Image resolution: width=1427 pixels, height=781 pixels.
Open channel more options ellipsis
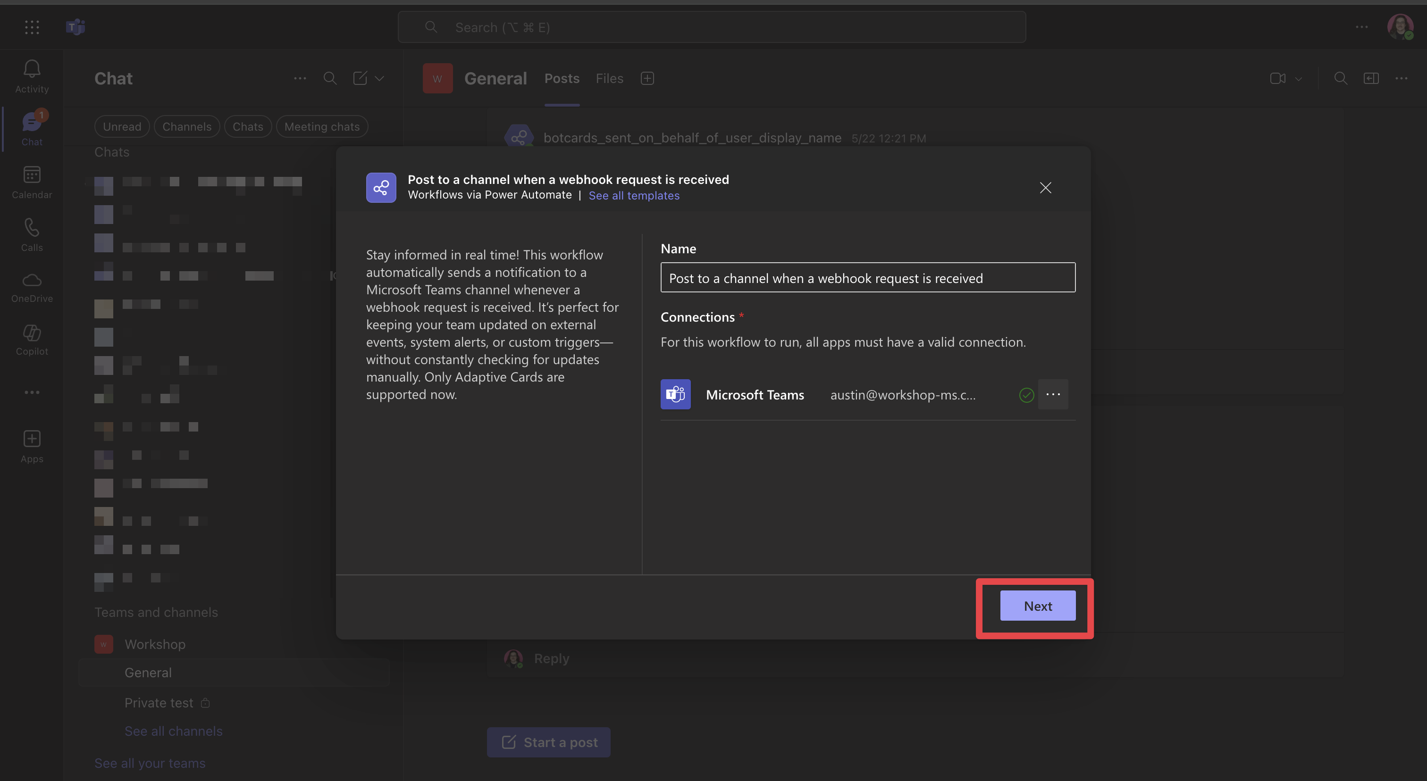click(1402, 78)
